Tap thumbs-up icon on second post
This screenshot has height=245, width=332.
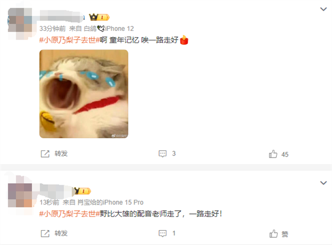pos(273,234)
